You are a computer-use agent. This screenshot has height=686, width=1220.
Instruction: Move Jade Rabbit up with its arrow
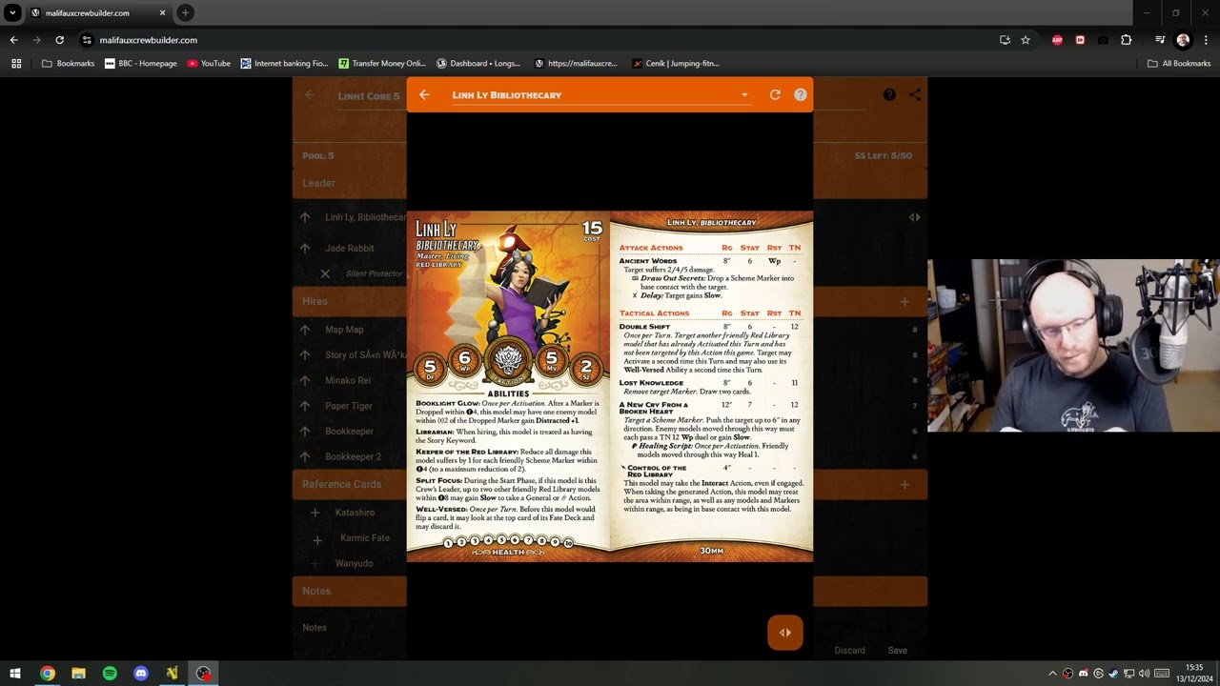[x=305, y=248]
